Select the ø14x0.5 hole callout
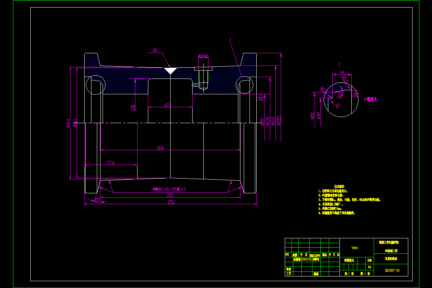The image size is (432, 288). [x=203, y=56]
